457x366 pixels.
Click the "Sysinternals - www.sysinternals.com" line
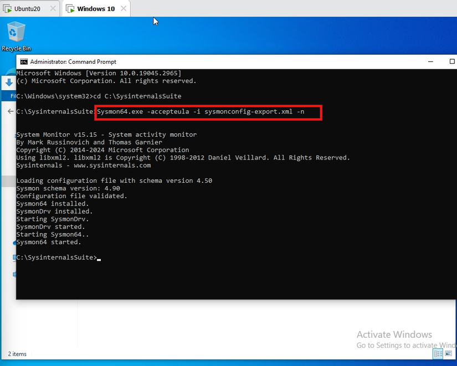84,165
